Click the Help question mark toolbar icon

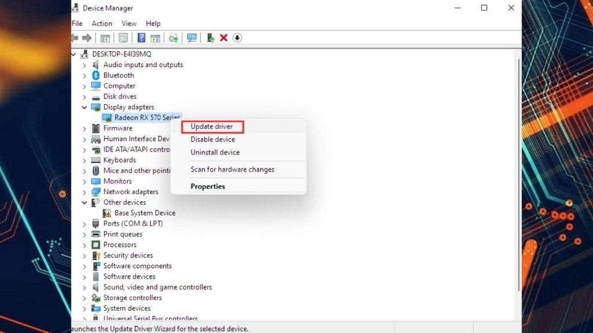tap(141, 38)
